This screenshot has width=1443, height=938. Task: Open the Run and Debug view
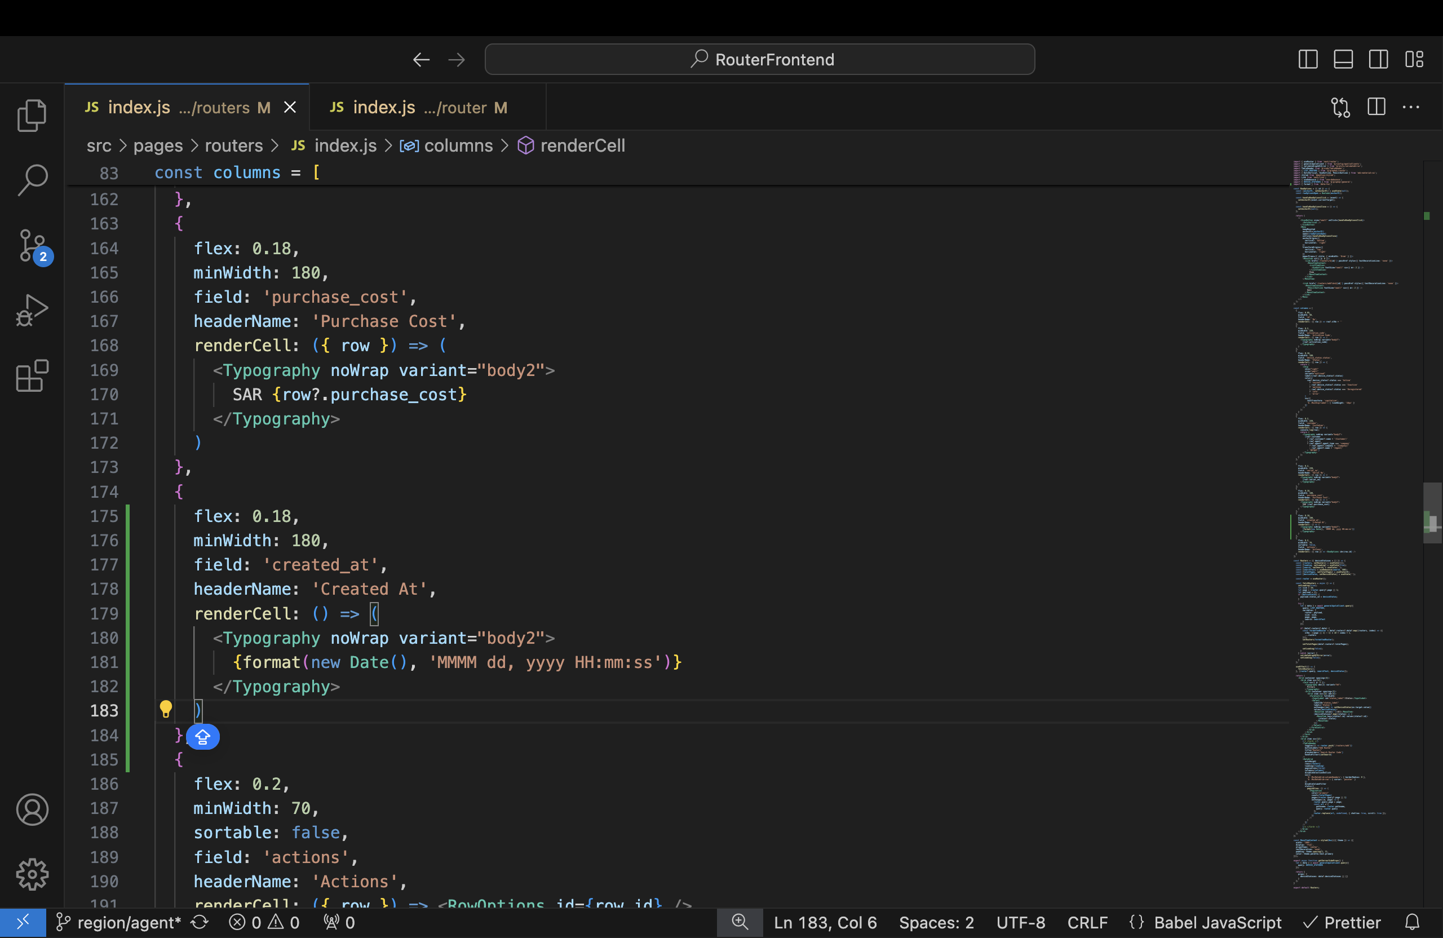click(x=32, y=311)
